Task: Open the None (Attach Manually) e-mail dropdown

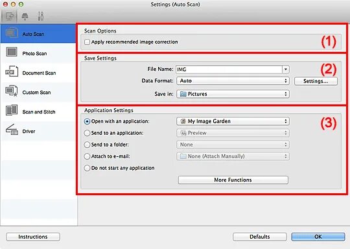Action: pos(233,156)
